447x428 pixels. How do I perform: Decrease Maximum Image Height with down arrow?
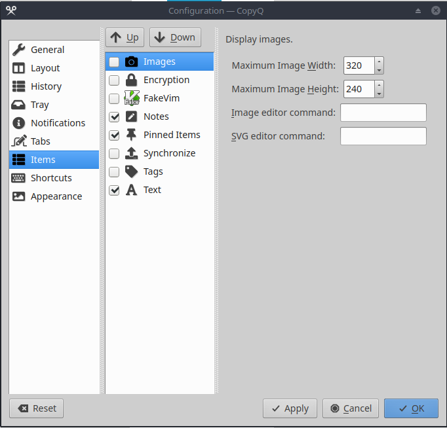pos(379,94)
